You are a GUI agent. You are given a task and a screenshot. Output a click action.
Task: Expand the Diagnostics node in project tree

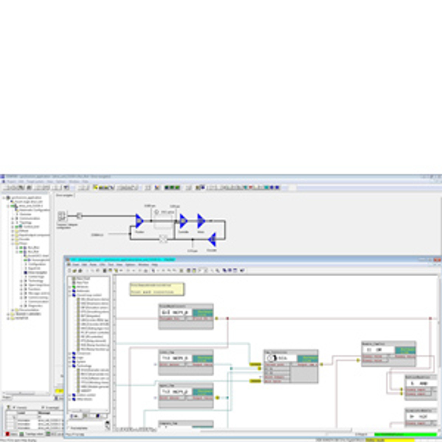(x=21, y=306)
